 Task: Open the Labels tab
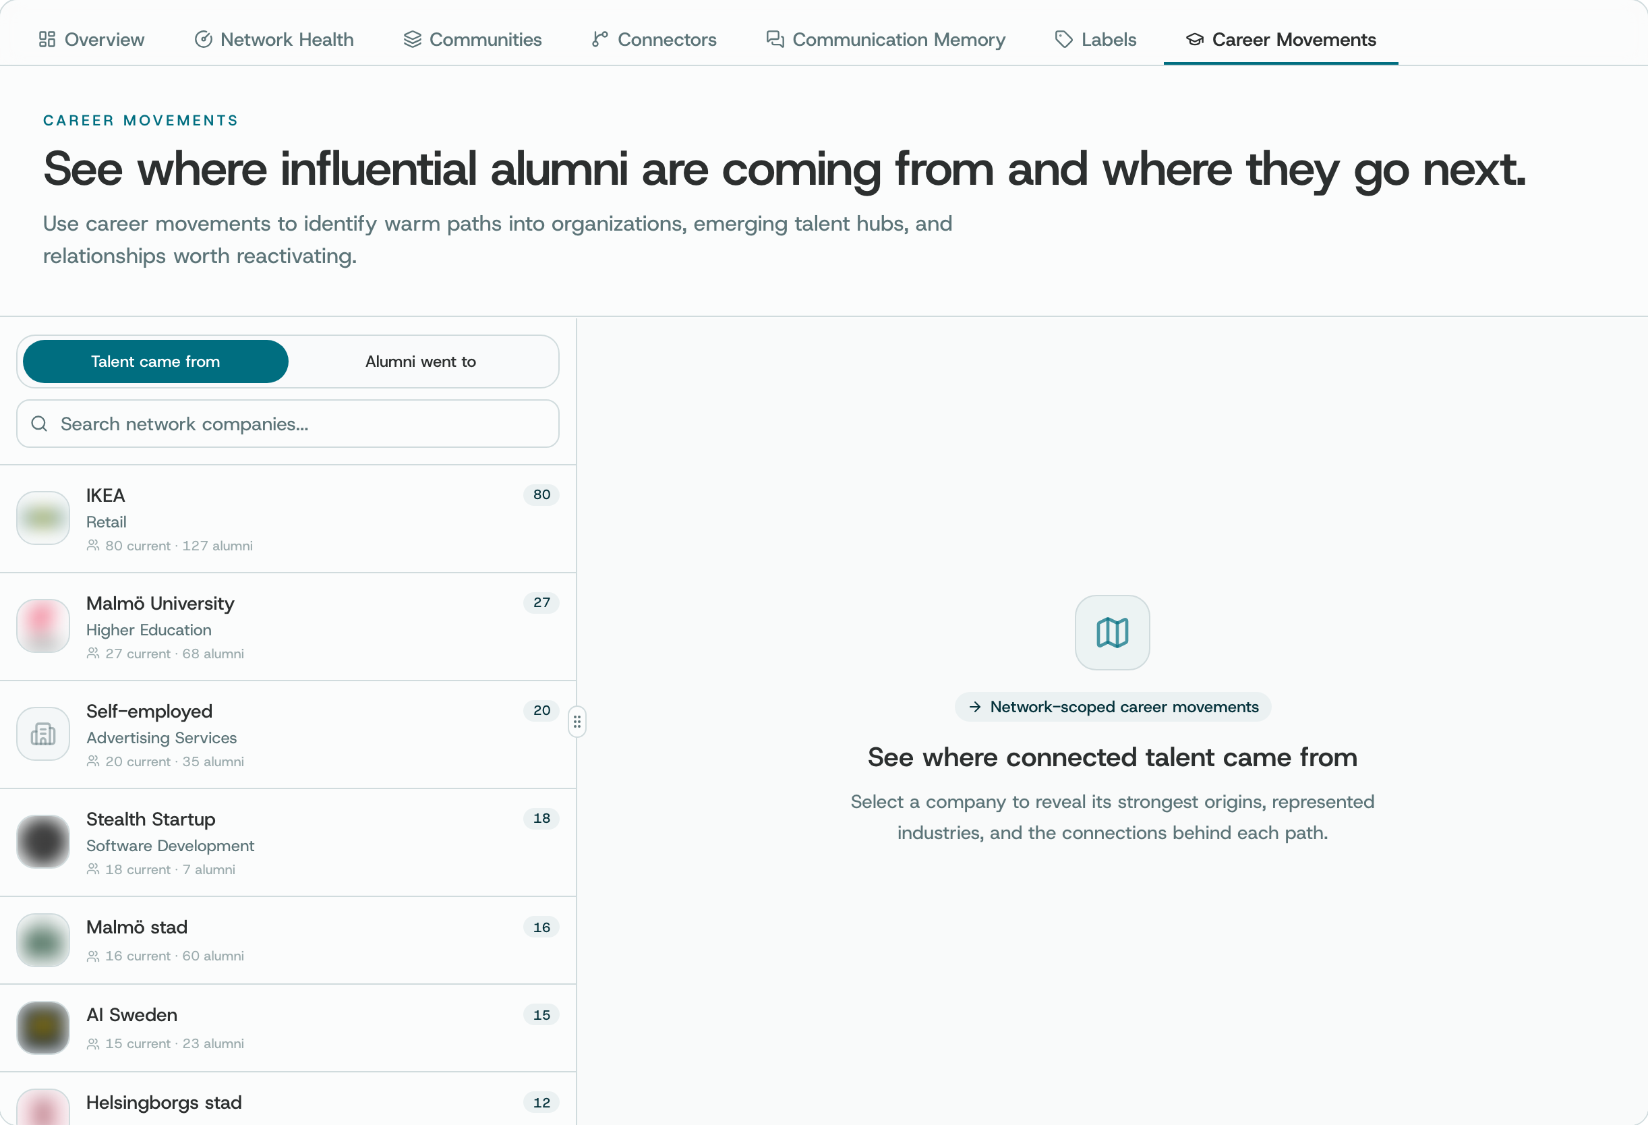(x=1095, y=40)
